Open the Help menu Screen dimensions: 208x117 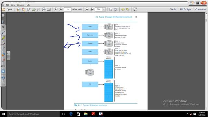point(28,5)
